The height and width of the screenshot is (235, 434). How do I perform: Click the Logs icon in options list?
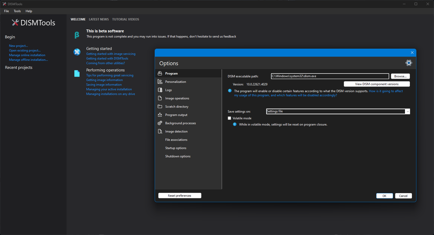pos(160,90)
